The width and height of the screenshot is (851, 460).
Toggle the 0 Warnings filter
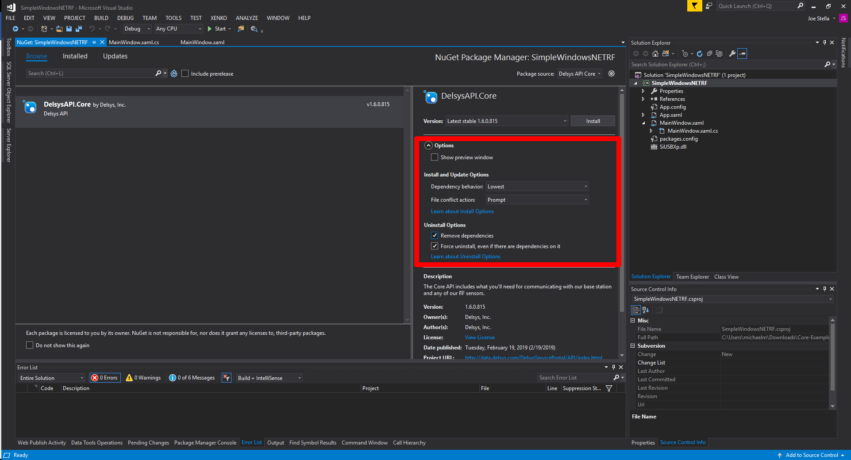tap(143, 378)
